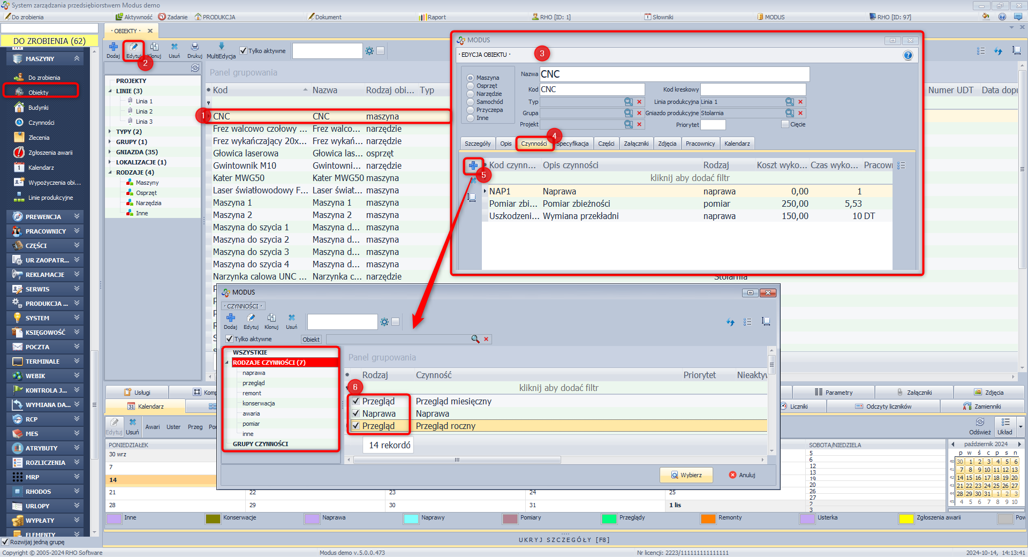Image resolution: width=1028 pixels, height=557 pixels.
Task: Click the MultiEdycja toolbar icon
Action: point(221,47)
